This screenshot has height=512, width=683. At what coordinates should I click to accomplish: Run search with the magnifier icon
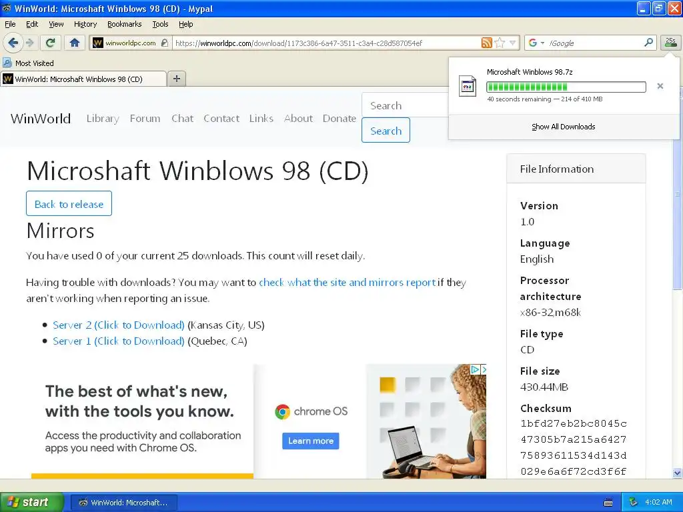coord(648,43)
